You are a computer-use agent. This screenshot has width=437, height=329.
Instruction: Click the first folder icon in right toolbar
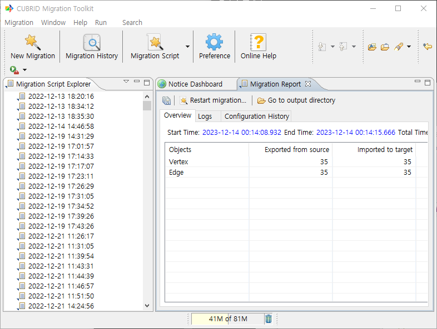tap(372, 47)
